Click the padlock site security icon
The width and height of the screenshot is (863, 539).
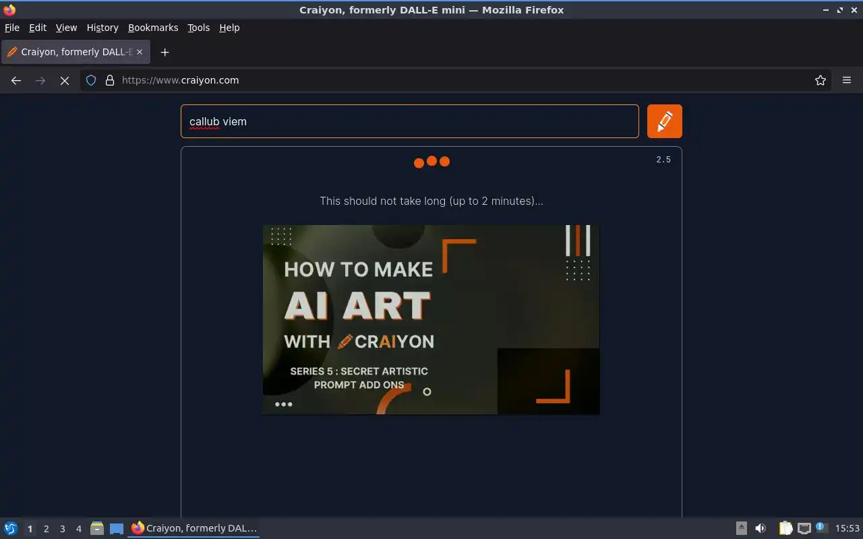pyautogui.click(x=110, y=80)
